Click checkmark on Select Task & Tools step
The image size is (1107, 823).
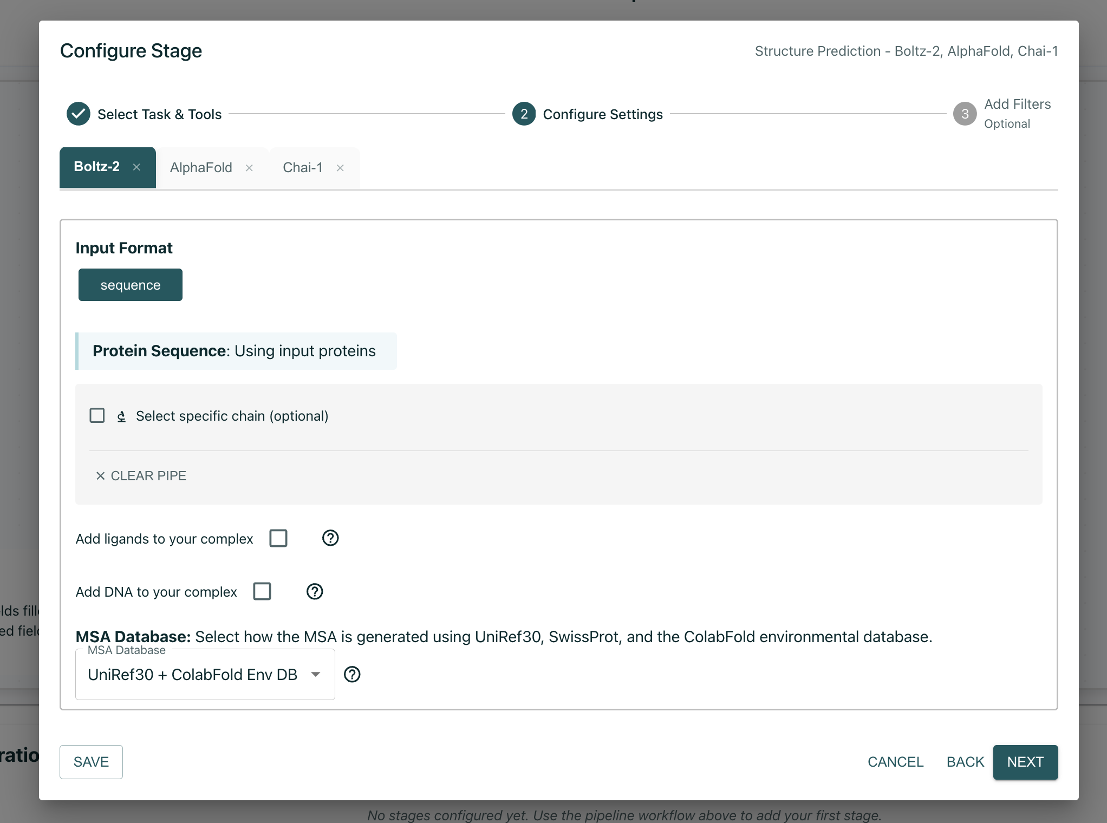78,114
